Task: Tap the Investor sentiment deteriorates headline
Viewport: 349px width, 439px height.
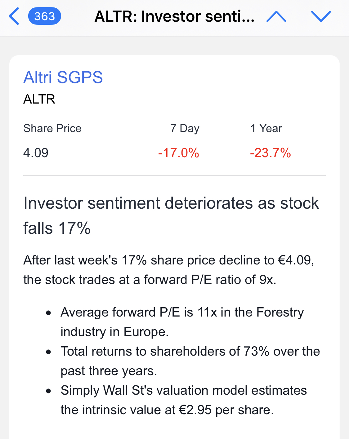Action: 171,215
